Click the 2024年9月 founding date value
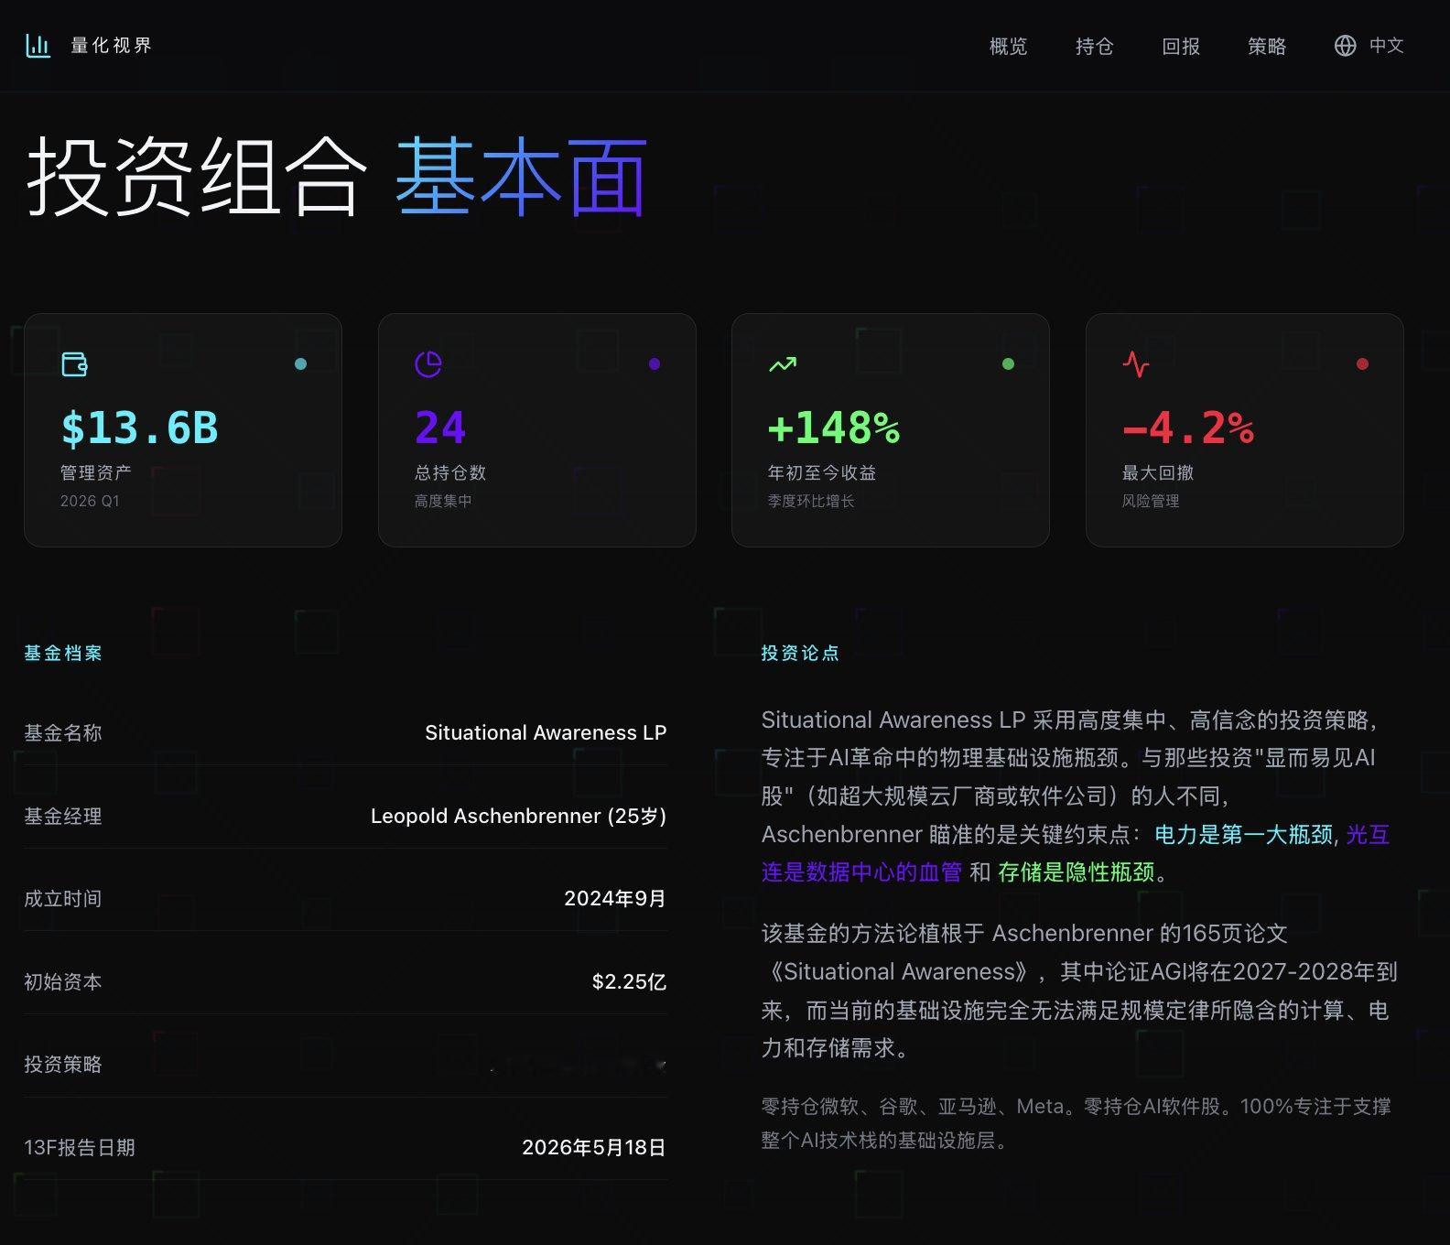Image resolution: width=1450 pixels, height=1245 pixels. coord(615,898)
